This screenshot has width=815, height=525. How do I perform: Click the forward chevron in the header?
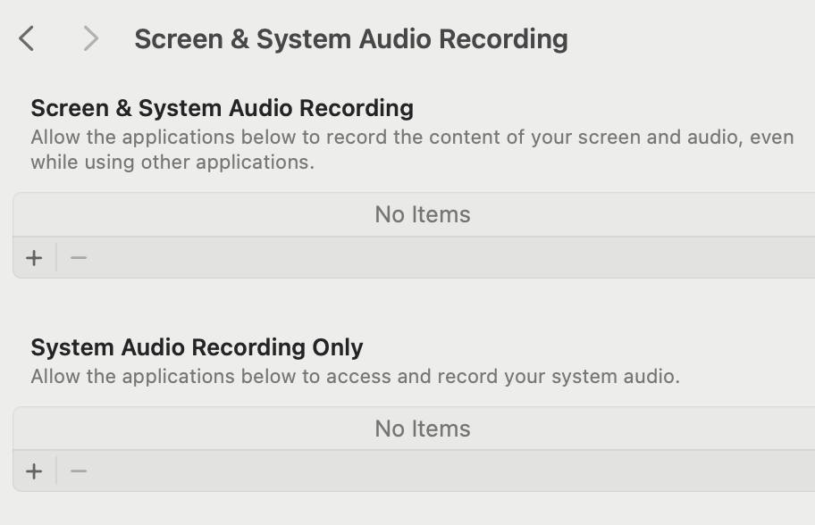click(89, 38)
